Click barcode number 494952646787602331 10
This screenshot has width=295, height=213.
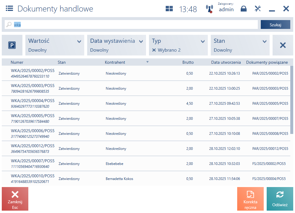(30, 76)
